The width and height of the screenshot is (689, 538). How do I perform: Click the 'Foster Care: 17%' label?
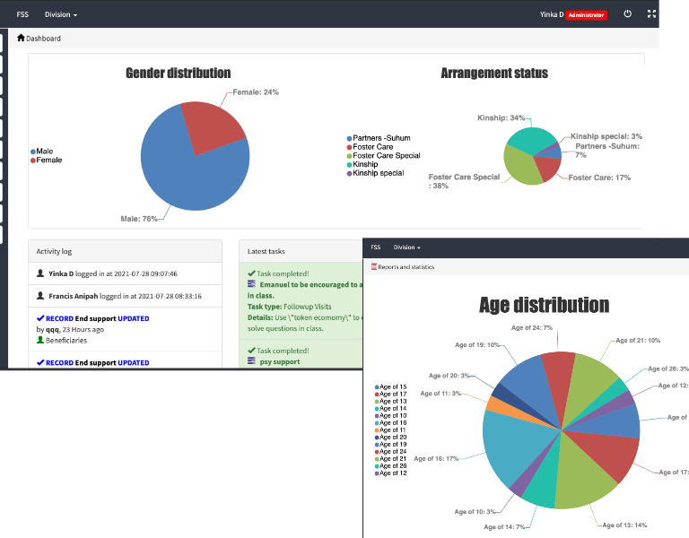point(599,178)
